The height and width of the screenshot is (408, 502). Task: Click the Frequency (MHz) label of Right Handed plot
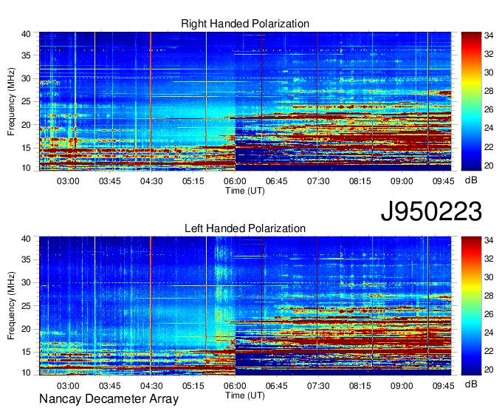click(11, 101)
